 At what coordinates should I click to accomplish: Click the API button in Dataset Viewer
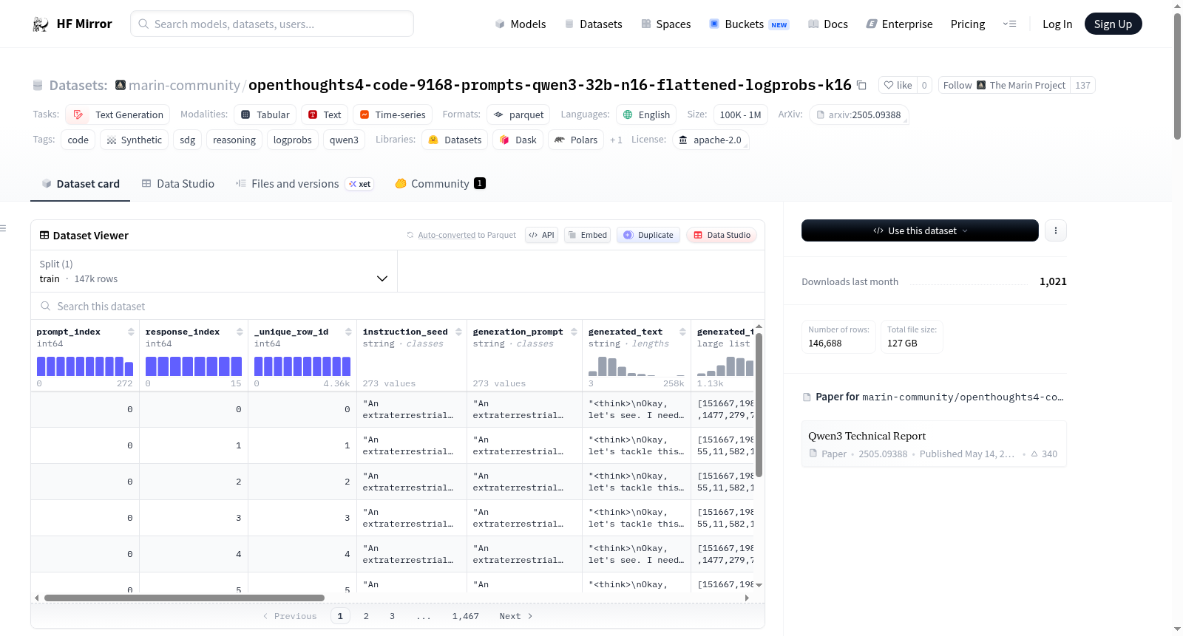(541, 235)
